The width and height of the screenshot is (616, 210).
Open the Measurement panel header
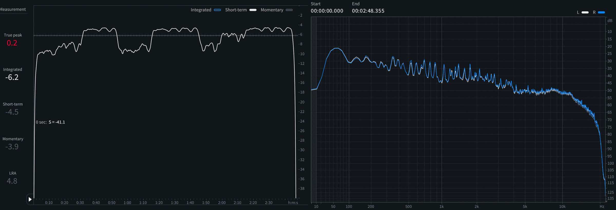[x=13, y=9]
